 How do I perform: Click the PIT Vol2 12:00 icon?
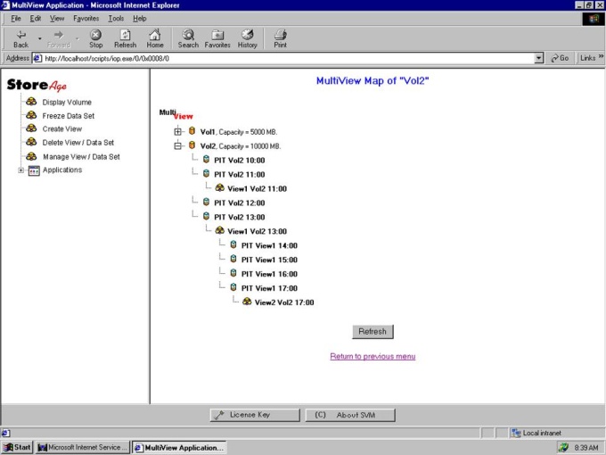(206, 202)
